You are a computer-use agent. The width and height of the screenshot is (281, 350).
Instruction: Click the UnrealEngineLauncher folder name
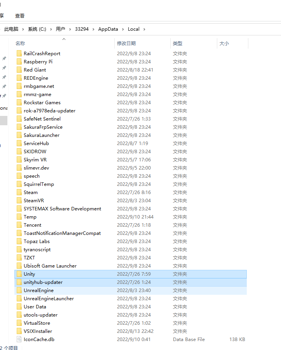click(49, 298)
